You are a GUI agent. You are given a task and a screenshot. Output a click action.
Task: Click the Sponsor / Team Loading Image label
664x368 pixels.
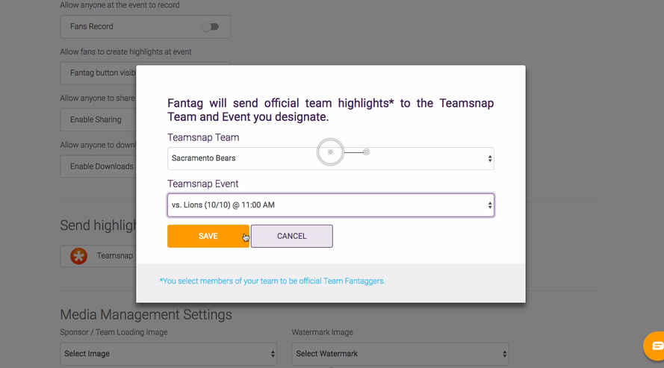coord(114,332)
